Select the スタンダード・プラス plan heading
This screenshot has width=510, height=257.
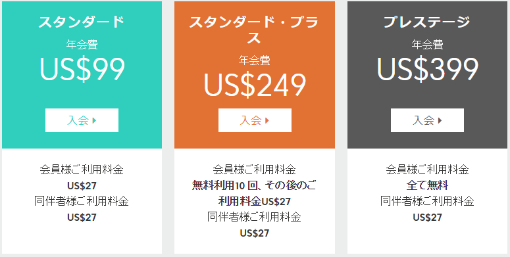[x=254, y=30]
